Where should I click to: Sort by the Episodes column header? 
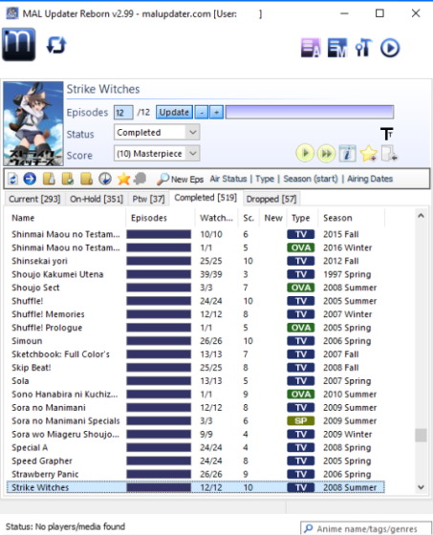[x=161, y=218]
